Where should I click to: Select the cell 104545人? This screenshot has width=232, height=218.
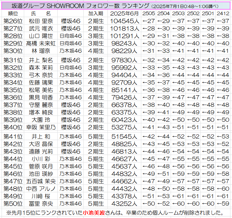(x=125, y=21)
